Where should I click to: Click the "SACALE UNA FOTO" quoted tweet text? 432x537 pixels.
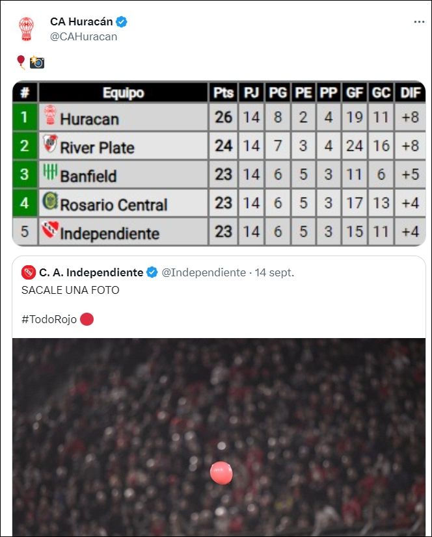coord(70,291)
